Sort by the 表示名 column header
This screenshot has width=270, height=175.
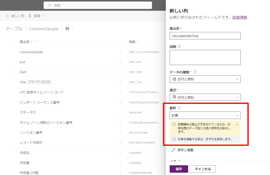(x=28, y=42)
